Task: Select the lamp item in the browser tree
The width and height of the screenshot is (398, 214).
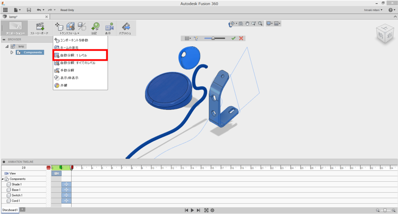Action: tap(21, 46)
